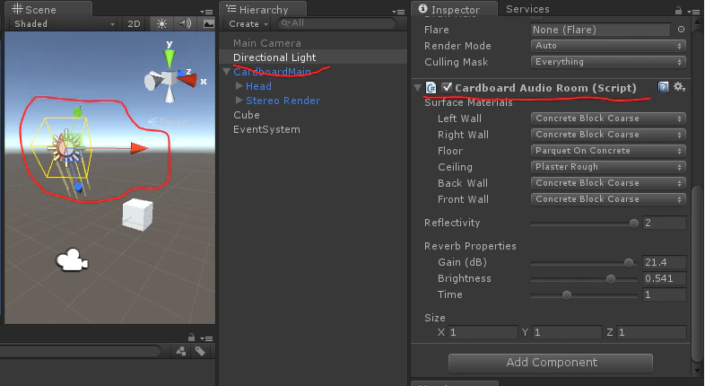Click Cardboard Audio Room script icon
This screenshot has width=705, height=386.
(431, 87)
